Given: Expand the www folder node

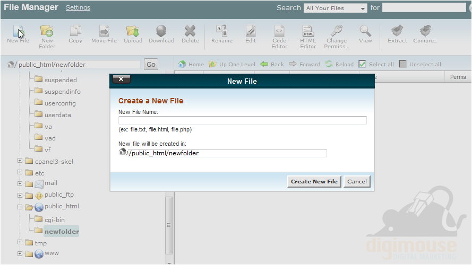Looking at the screenshot, I should pos(20,253).
